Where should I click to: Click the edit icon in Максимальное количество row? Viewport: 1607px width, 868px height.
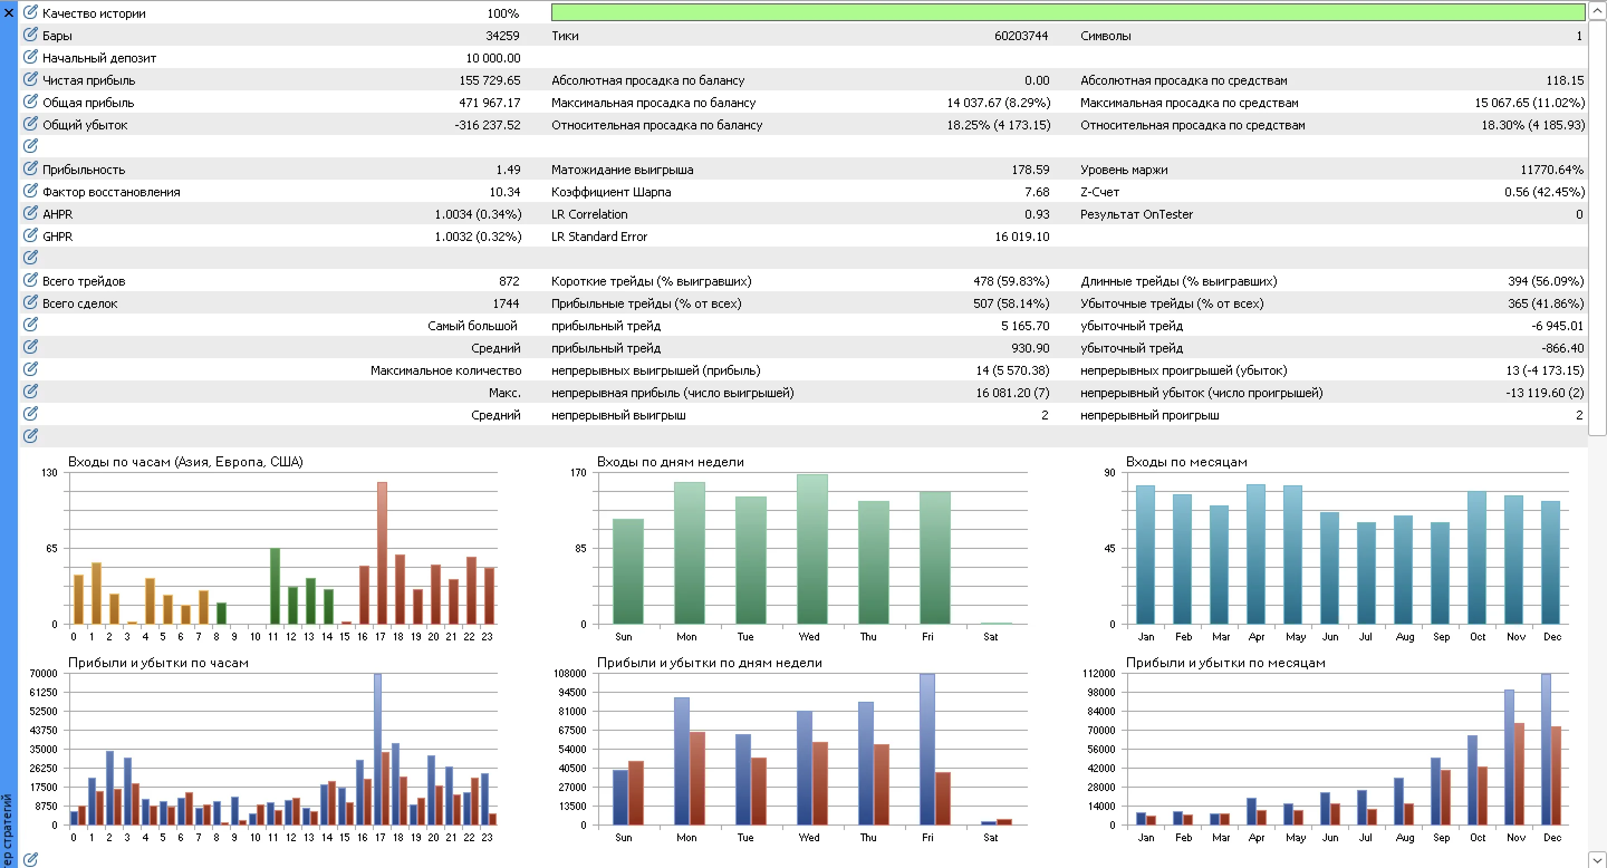31,369
